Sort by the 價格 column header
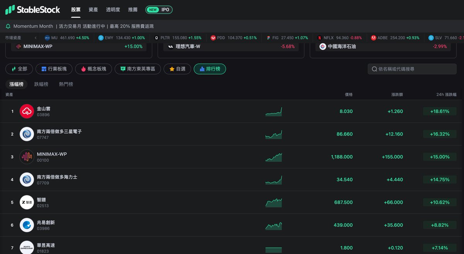Viewport: 464px width, 254px height. click(348, 95)
